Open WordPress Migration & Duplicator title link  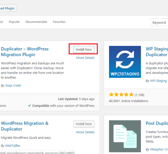click(x=25, y=126)
